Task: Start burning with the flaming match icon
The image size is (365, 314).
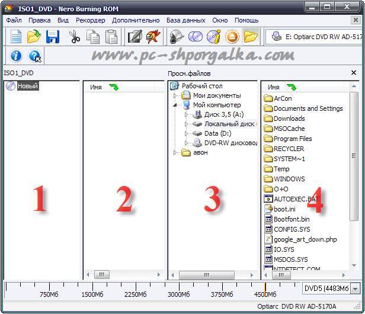Action: click(153, 37)
